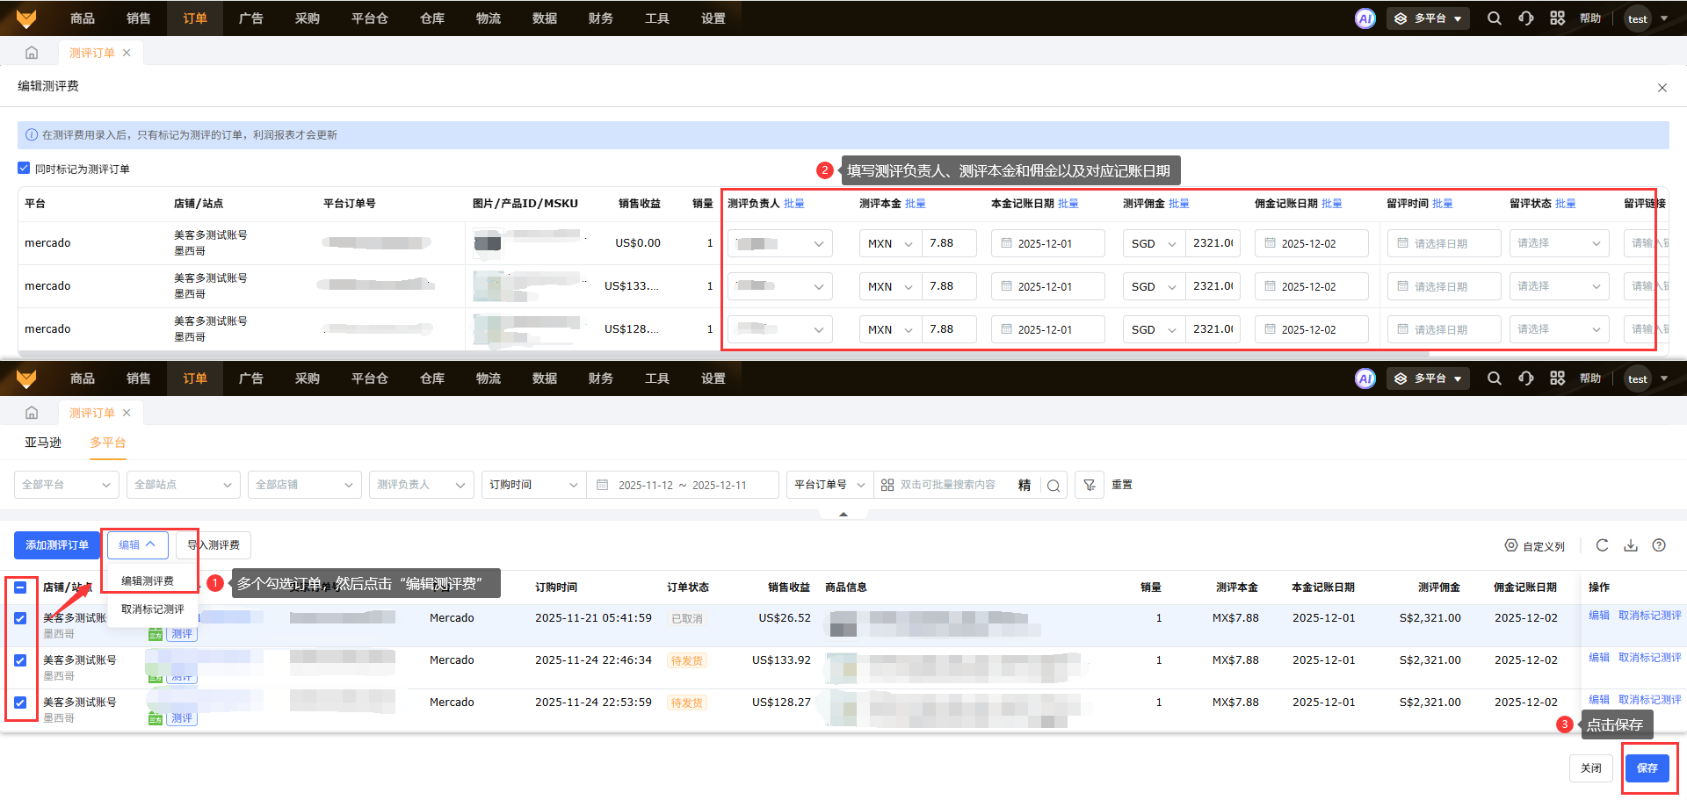Close the 测评订单 tab above the 亚马逊 tab

pyautogui.click(x=127, y=413)
